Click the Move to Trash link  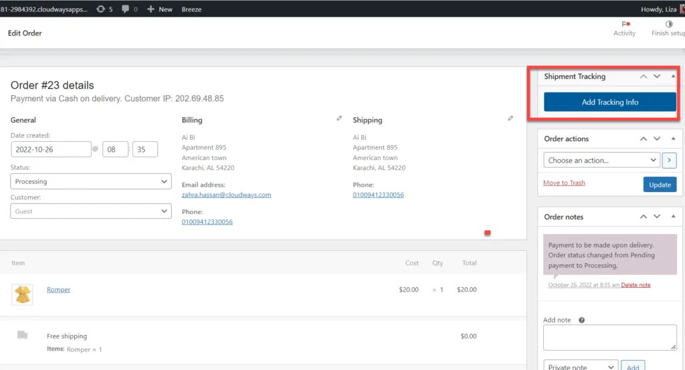point(564,183)
